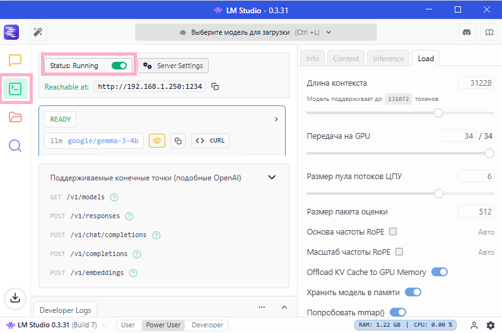Copy the server address to clipboard
Image resolution: width=502 pixels, height=333 pixels.
click(x=215, y=86)
